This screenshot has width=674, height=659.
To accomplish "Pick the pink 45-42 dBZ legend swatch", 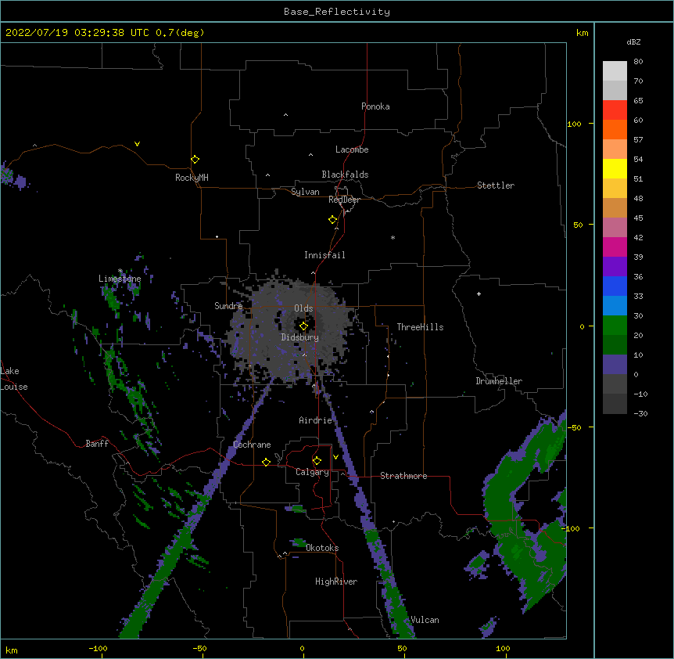I will (x=615, y=228).
